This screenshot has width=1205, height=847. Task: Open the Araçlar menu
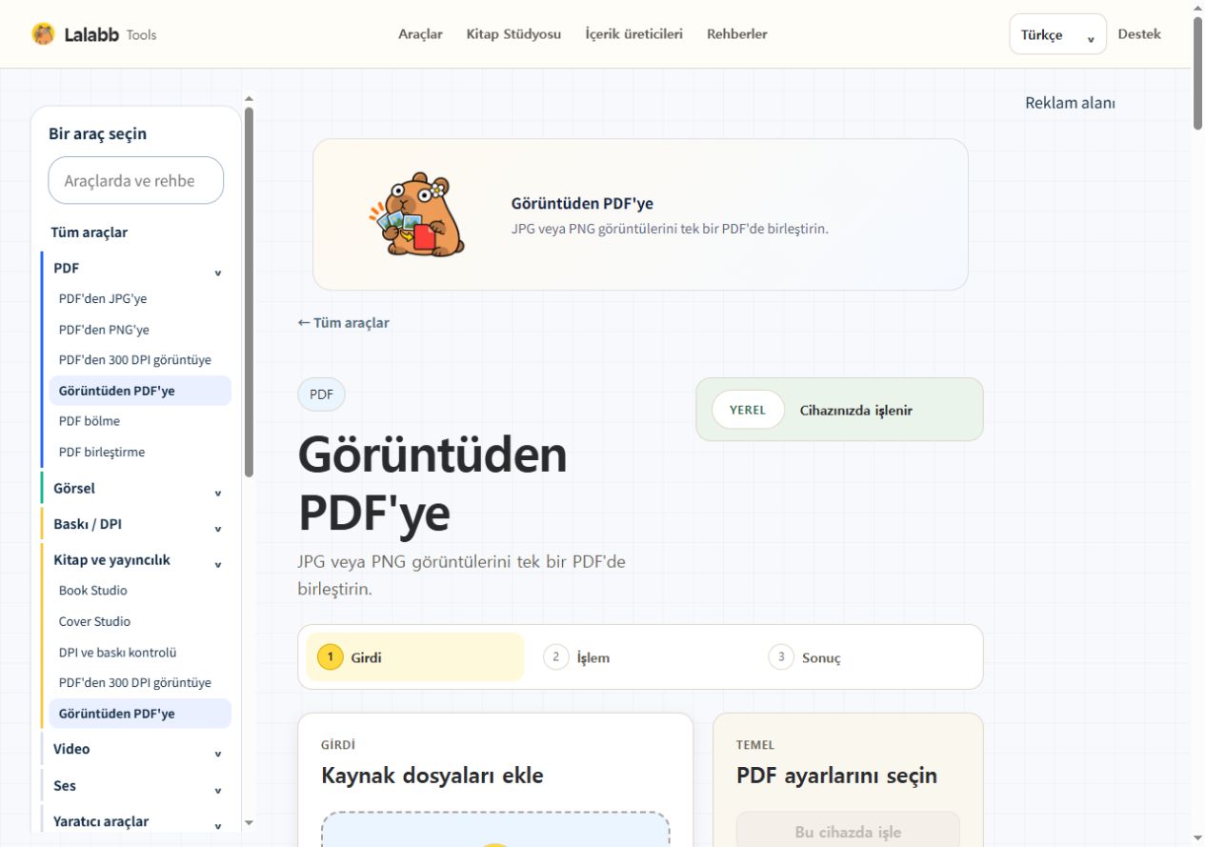click(420, 34)
